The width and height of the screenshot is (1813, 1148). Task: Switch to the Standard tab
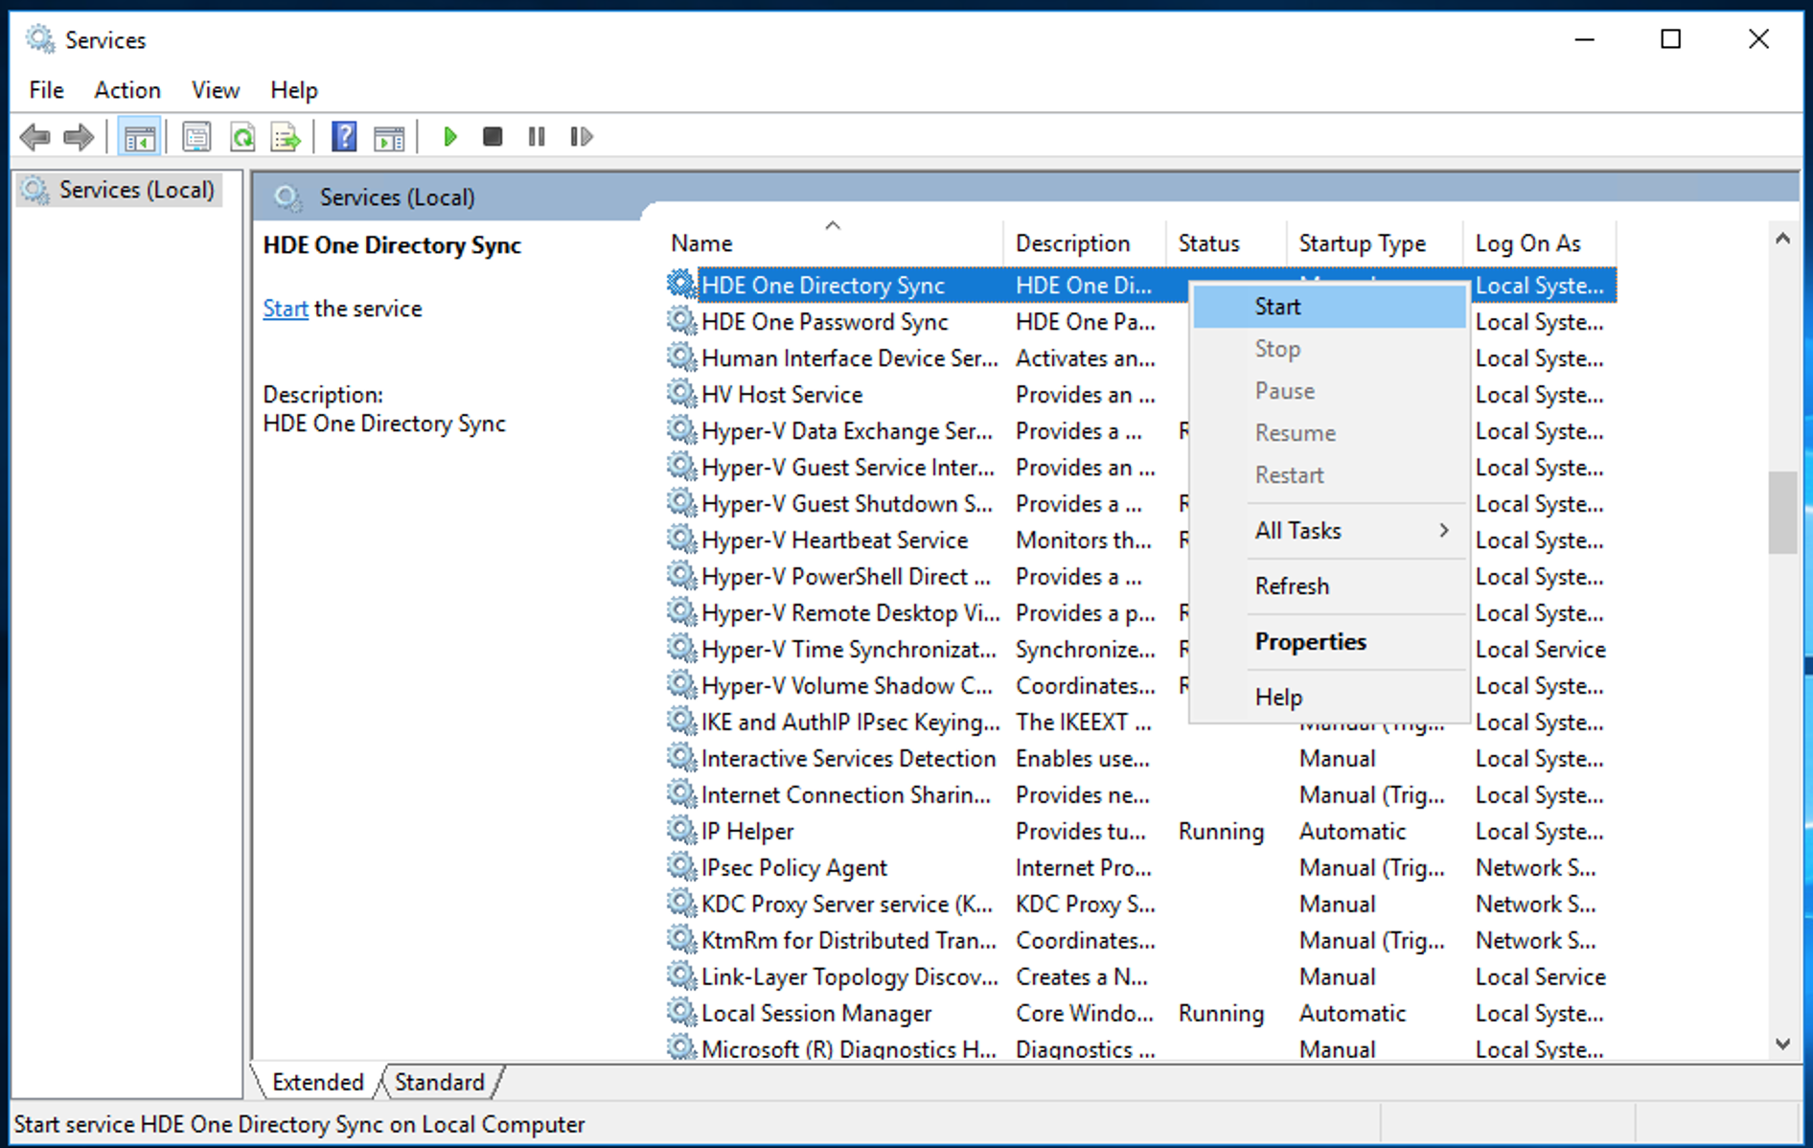pyautogui.click(x=440, y=1082)
